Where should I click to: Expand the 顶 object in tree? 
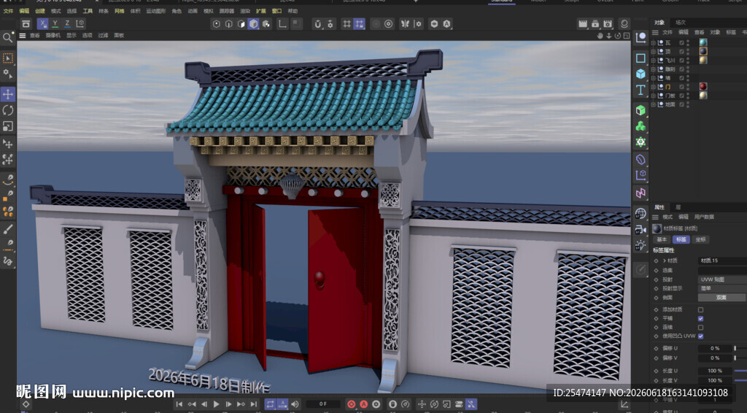tap(653, 52)
